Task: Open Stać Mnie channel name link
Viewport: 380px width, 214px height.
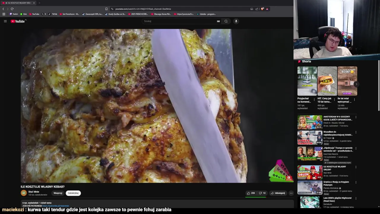Action: point(34,192)
